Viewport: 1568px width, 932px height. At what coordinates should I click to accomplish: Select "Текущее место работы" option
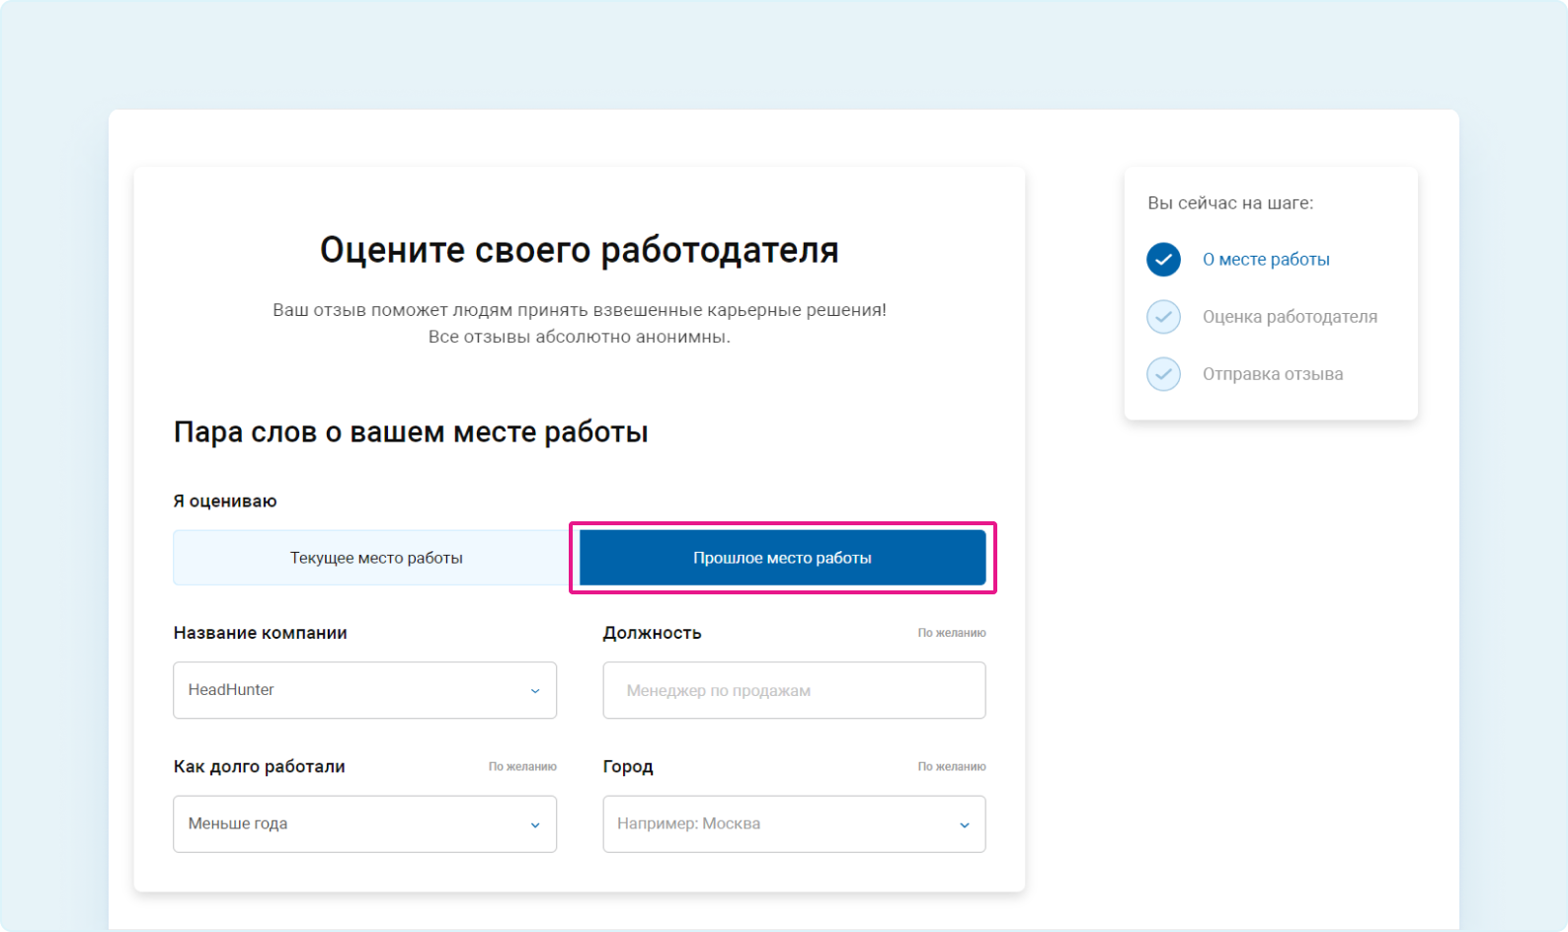(x=376, y=558)
